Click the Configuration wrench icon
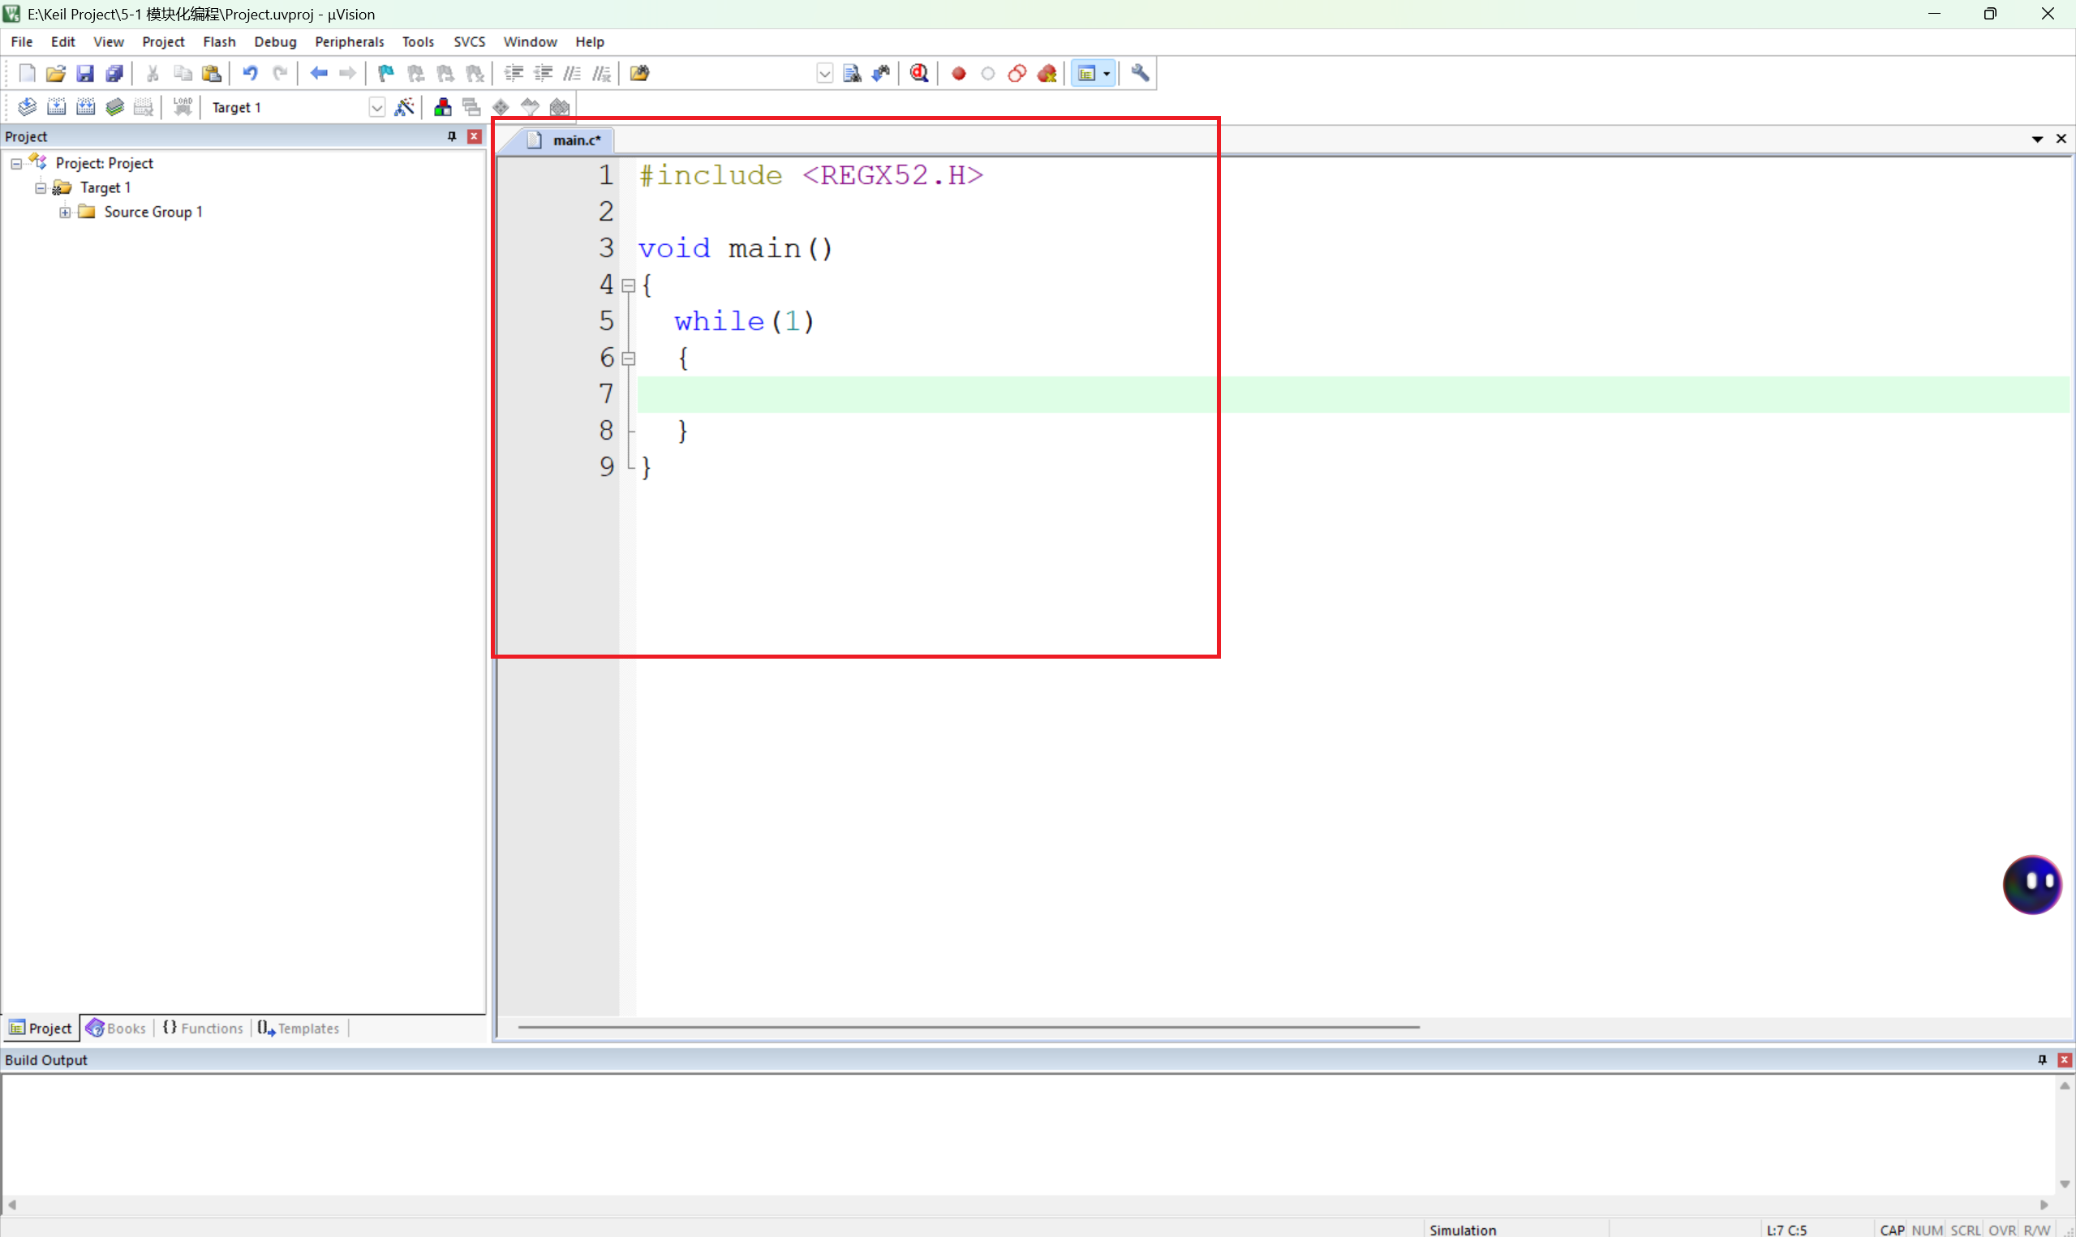2076x1237 pixels. click(x=1140, y=73)
